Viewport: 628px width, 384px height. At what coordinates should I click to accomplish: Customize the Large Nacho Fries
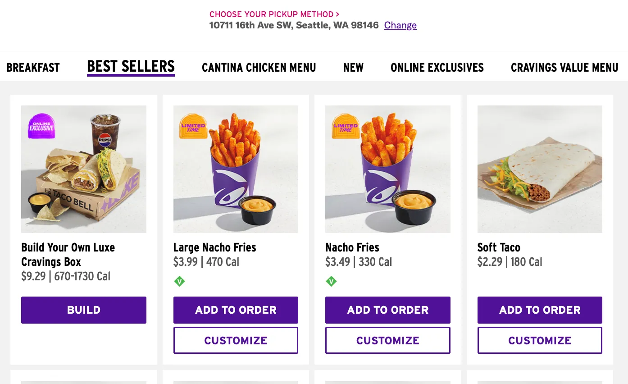236,340
